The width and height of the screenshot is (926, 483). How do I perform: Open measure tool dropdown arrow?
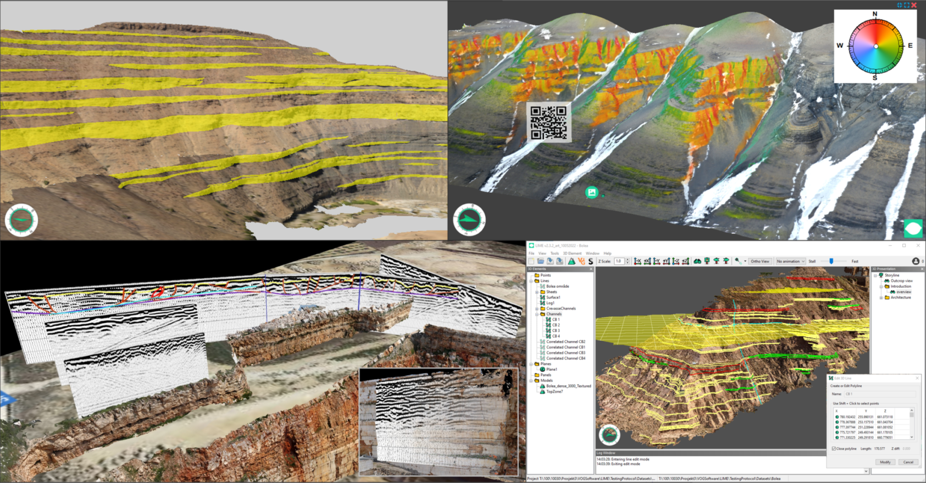point(745,261)
